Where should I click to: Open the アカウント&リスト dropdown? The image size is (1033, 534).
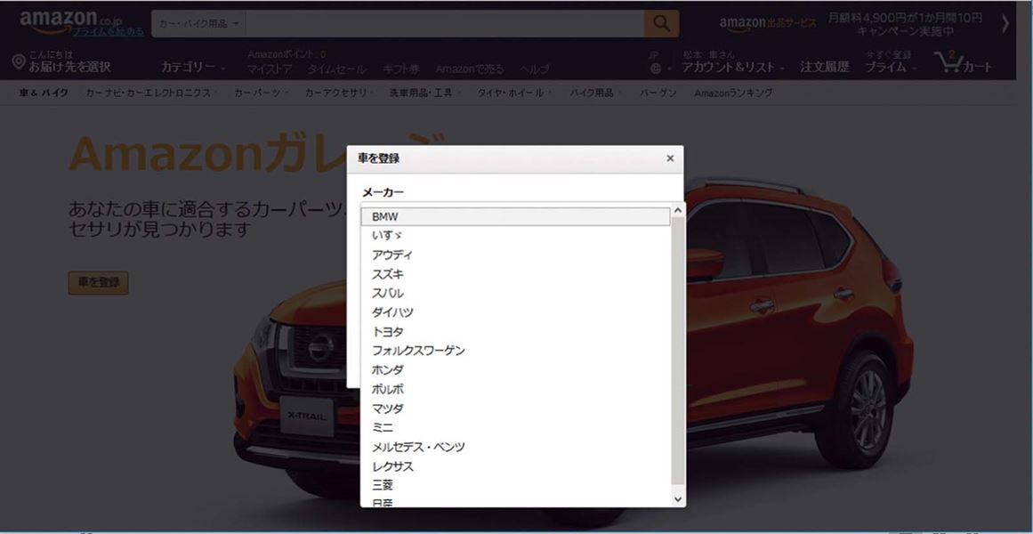click(x=733, y=67)
